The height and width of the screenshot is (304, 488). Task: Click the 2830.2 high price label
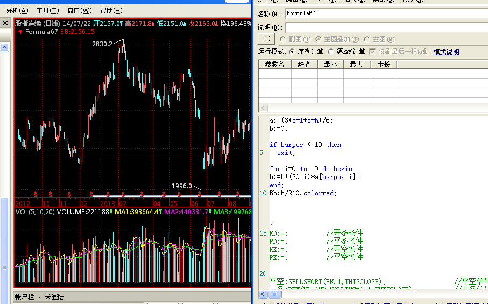pos(102,44)
